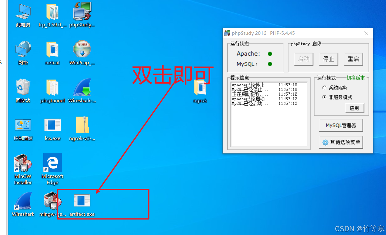Click the 切换版本 switch version link

[x=356, y=78]
